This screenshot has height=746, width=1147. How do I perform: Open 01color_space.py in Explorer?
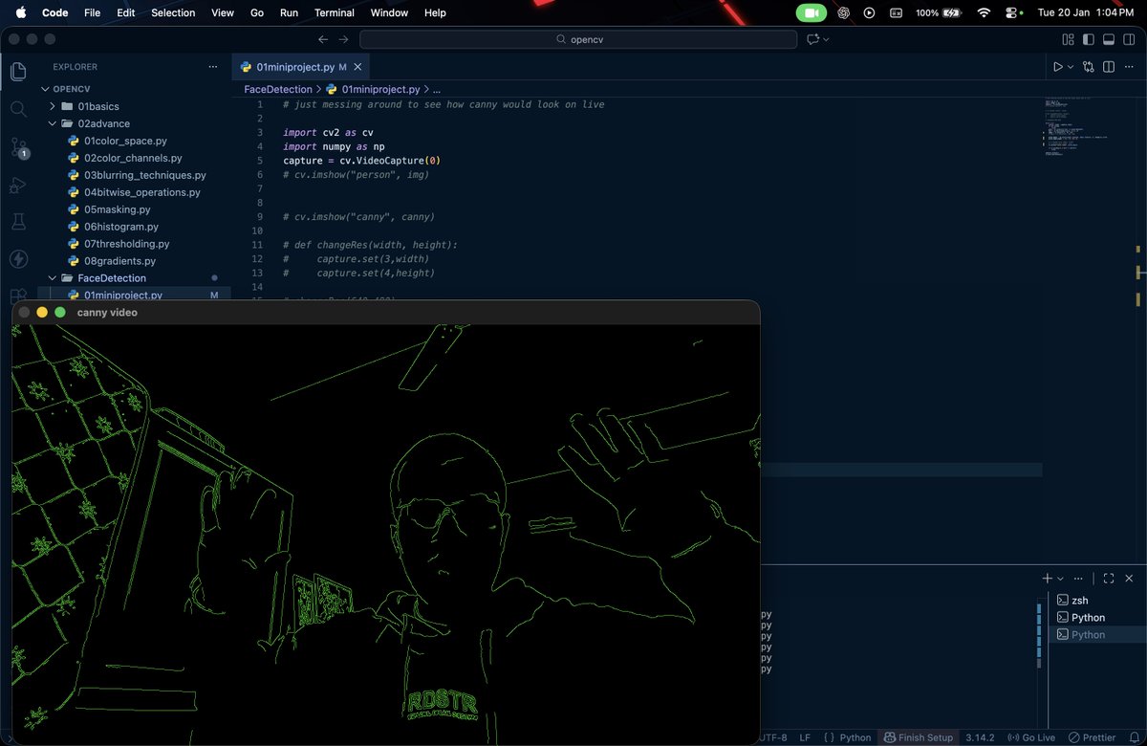125,141
